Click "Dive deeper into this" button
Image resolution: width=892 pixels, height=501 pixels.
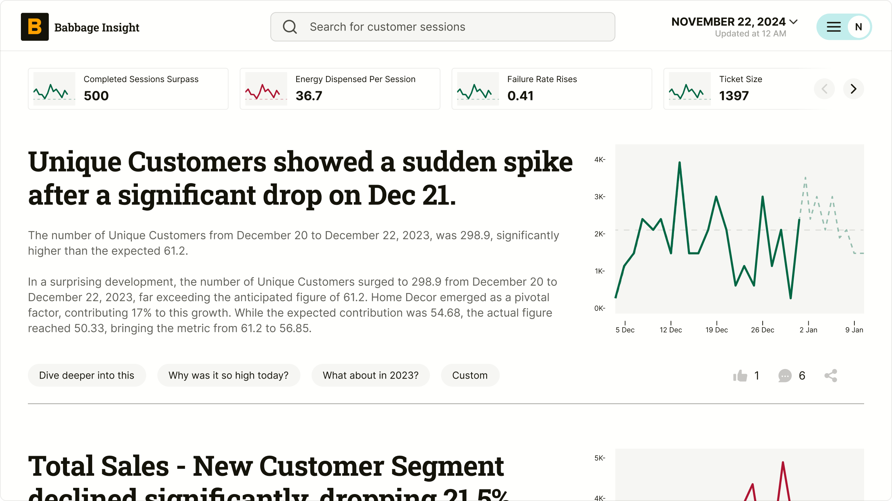87,375
